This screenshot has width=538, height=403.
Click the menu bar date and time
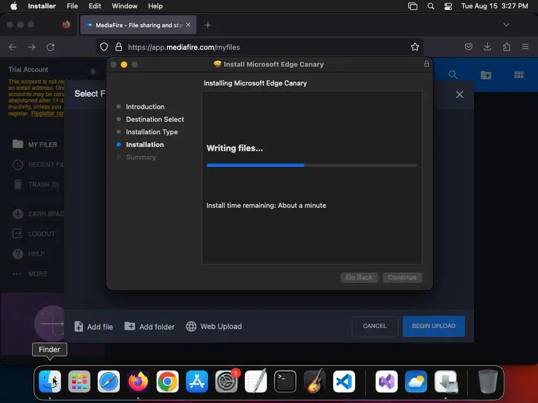coord(494,6)
